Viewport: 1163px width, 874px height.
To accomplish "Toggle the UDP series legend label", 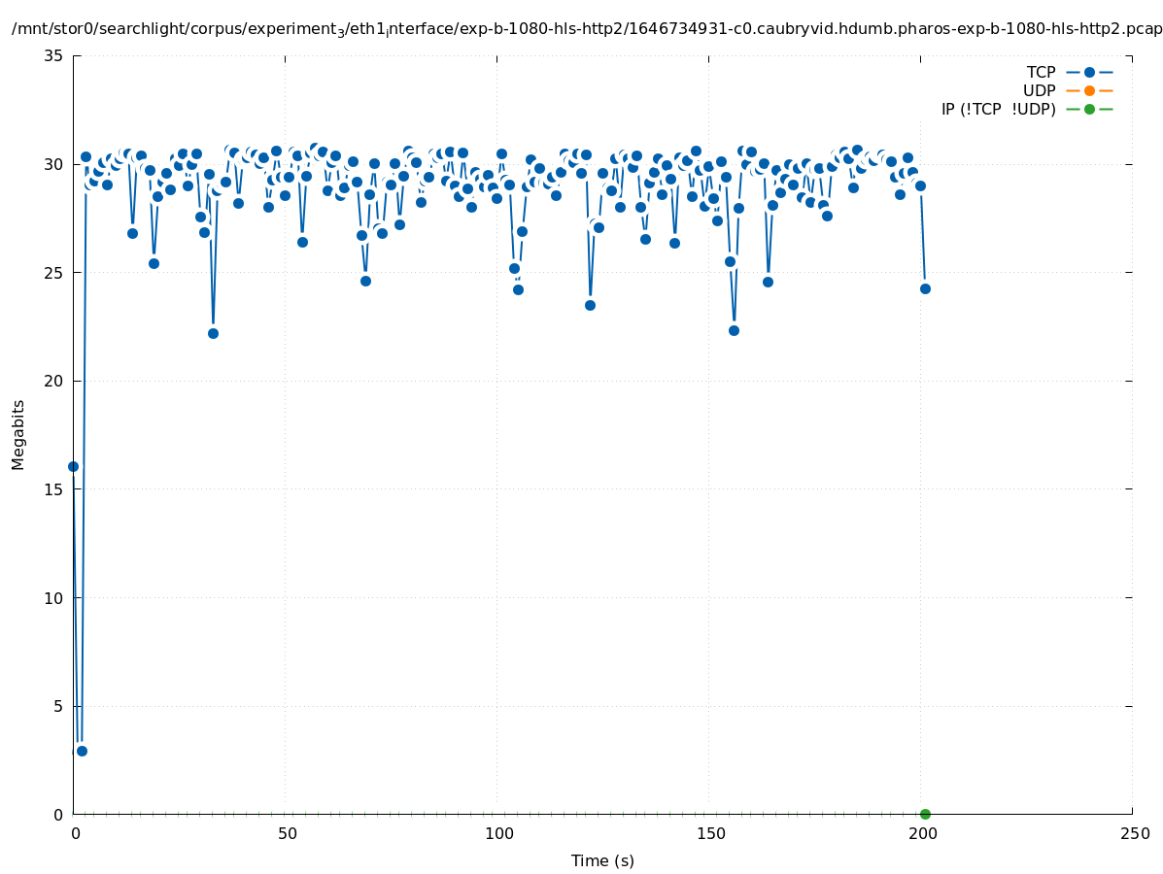I will [1039, 90].
